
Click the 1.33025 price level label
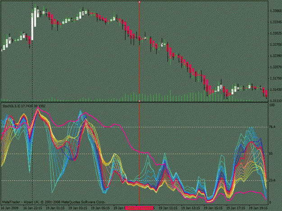pyautogui.click(x=276, y=33)
